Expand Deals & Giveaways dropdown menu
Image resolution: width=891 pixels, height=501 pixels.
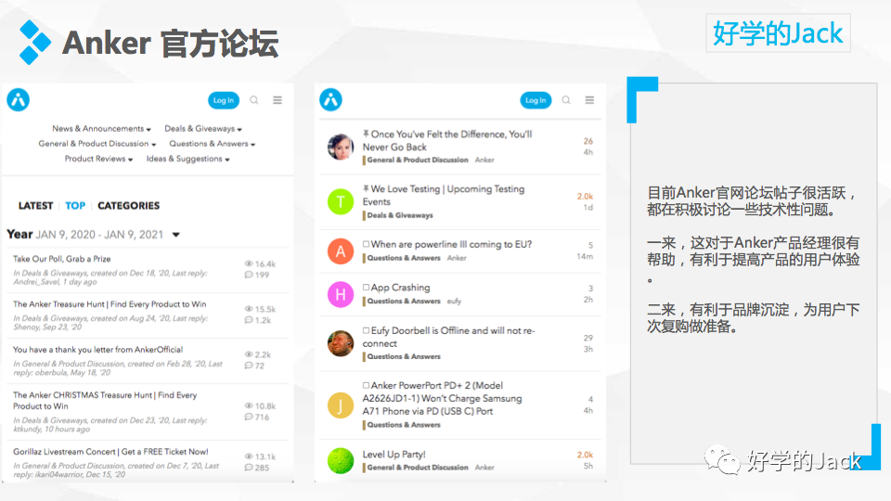coord(203,129)
